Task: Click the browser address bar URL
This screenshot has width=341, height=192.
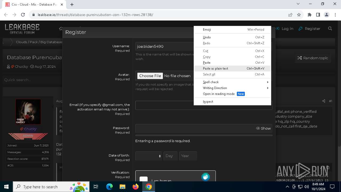Action: point(95,15)
